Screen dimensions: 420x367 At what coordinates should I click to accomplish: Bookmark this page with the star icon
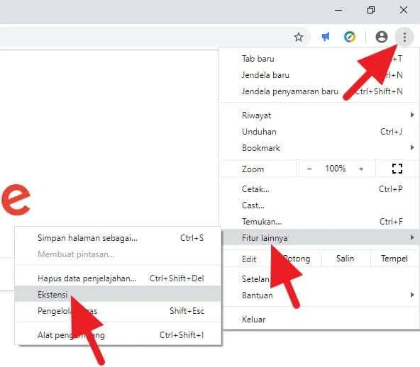[x=299, y=37]
